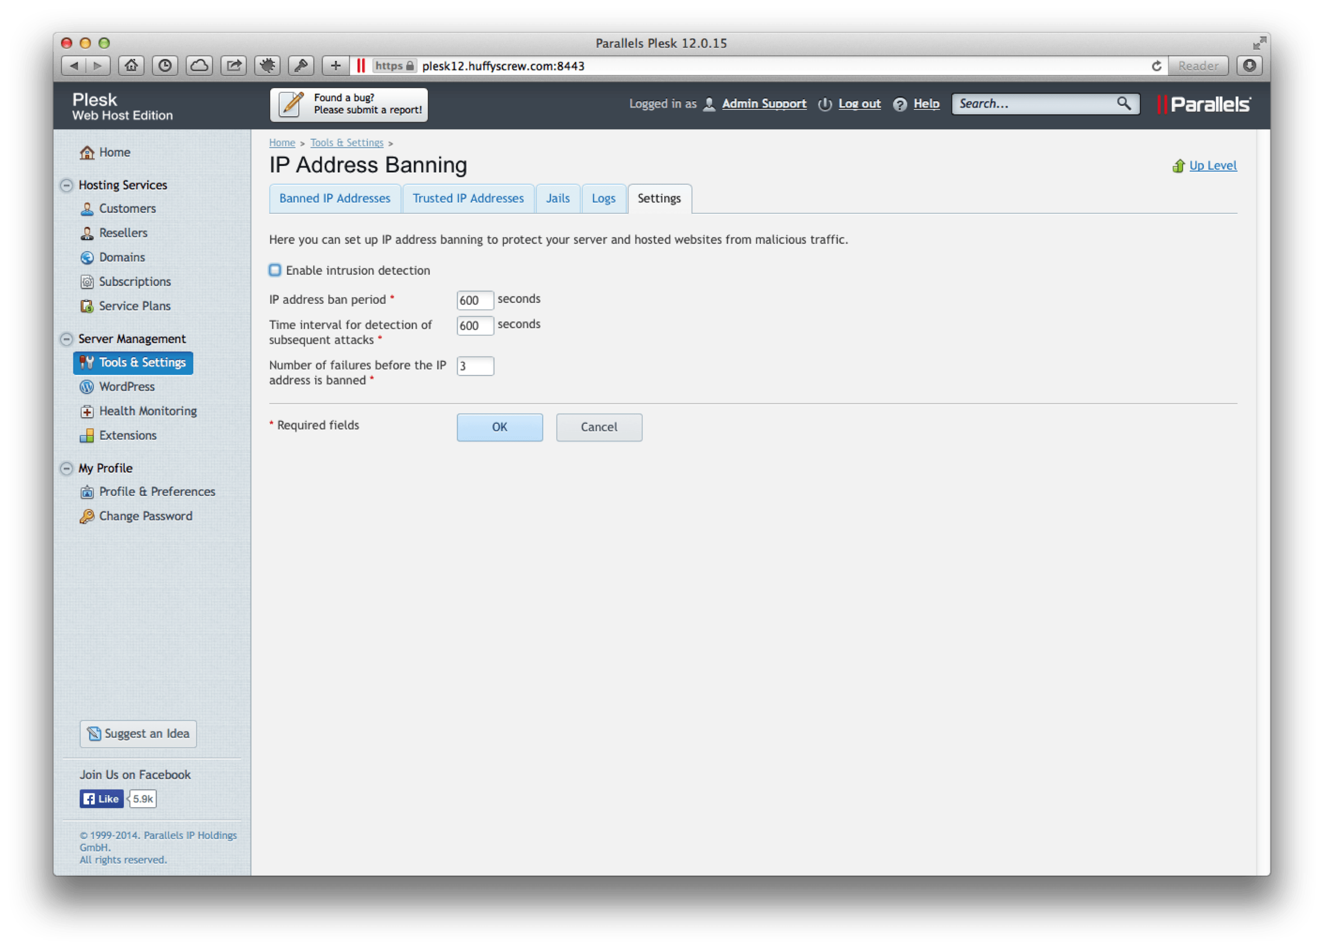The image size is (1324, 950).
Task: Collapse the Server Management section
Action: 67,339
